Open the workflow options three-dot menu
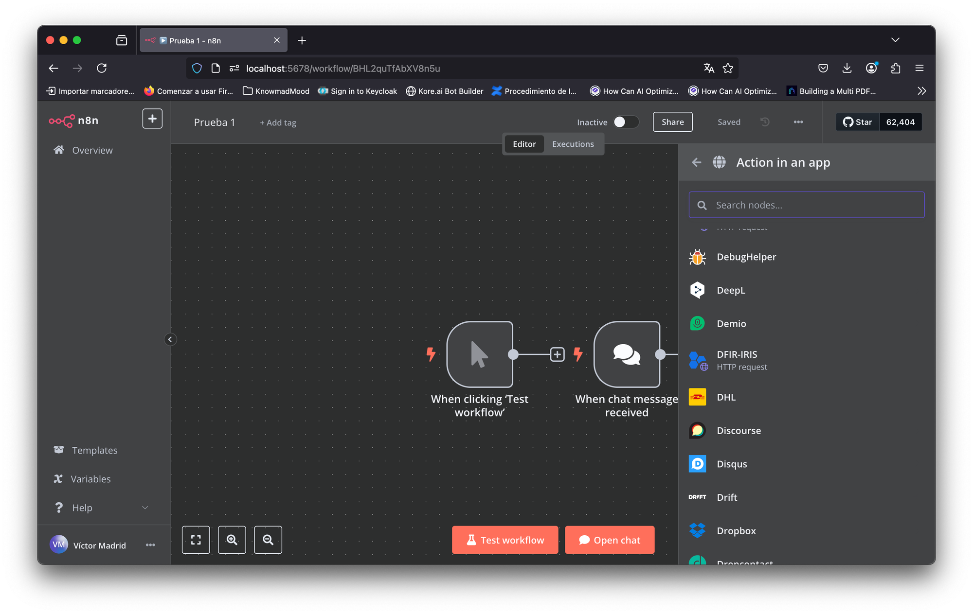Screen dimensions: 973x614 798,122
